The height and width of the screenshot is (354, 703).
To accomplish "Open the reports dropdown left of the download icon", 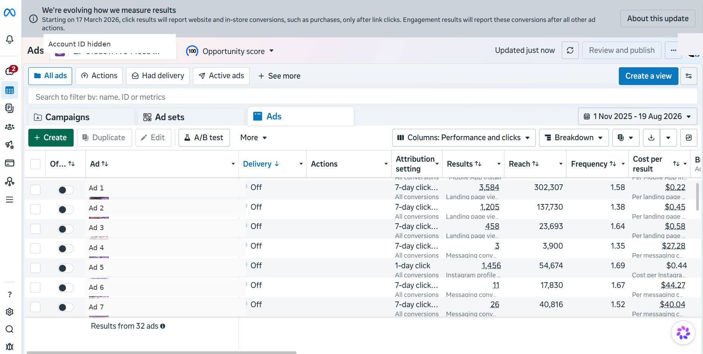I will (626, 138).
